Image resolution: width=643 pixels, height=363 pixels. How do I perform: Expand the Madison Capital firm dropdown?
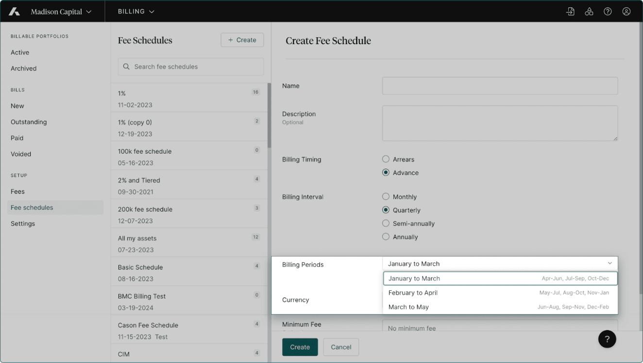click(x=61, y=12)
